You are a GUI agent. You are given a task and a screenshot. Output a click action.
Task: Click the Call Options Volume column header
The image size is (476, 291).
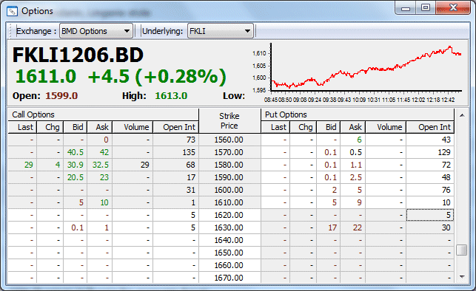tap(133, 127)
